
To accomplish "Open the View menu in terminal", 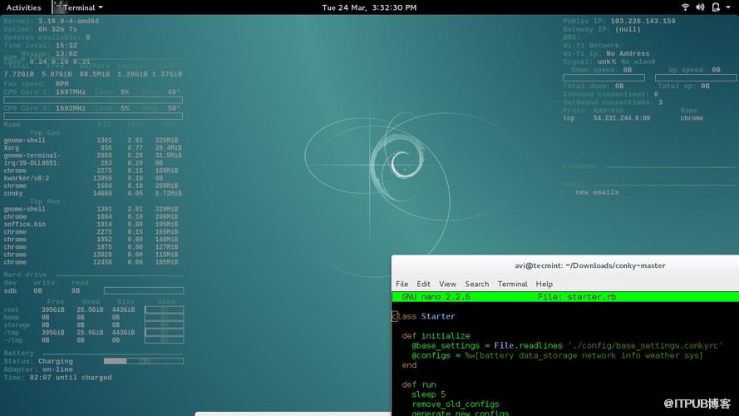I will coord(447,284).
